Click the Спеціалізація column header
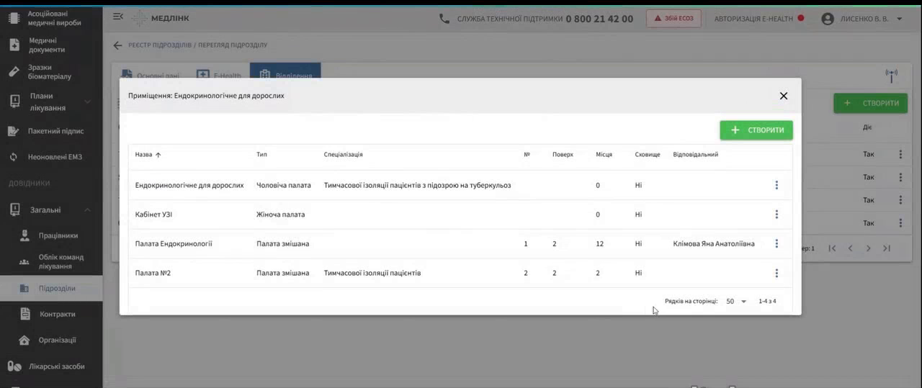The image size is (922, 388). 343,155
